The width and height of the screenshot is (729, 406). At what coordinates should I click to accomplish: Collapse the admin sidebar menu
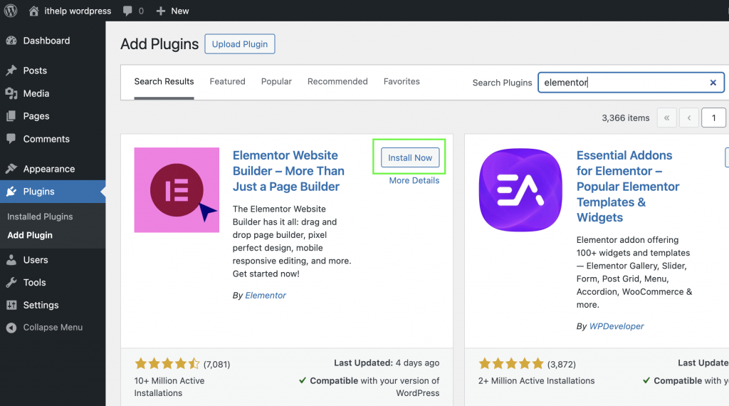click(x=53, y=328)
